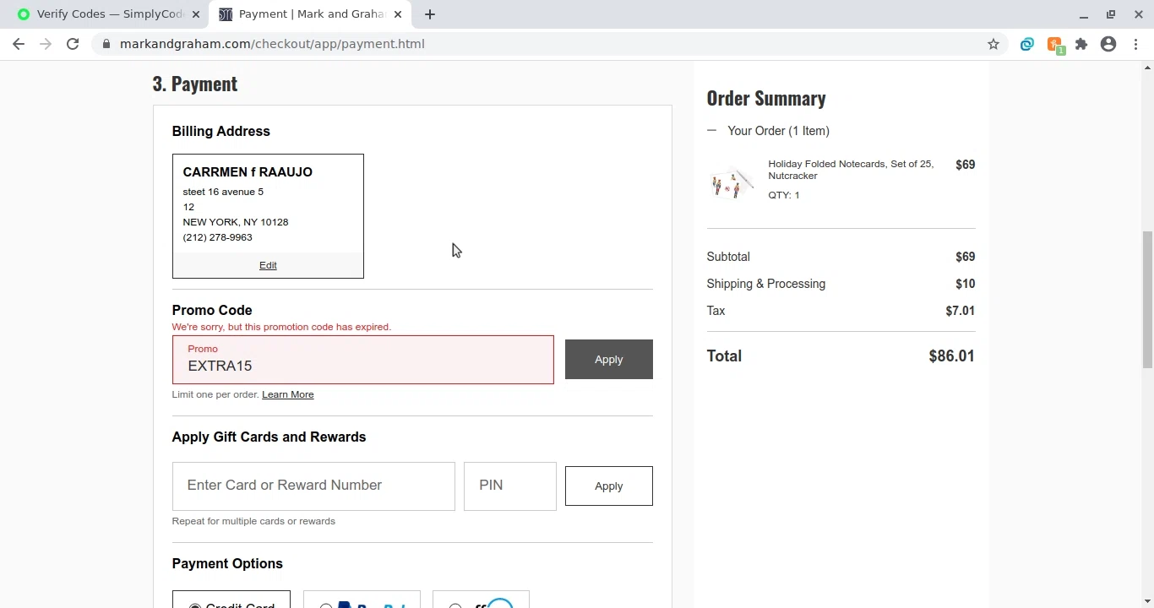Click the promo expired error message
The width and height of the screenshot is (1154, 608).
[281, 327]
